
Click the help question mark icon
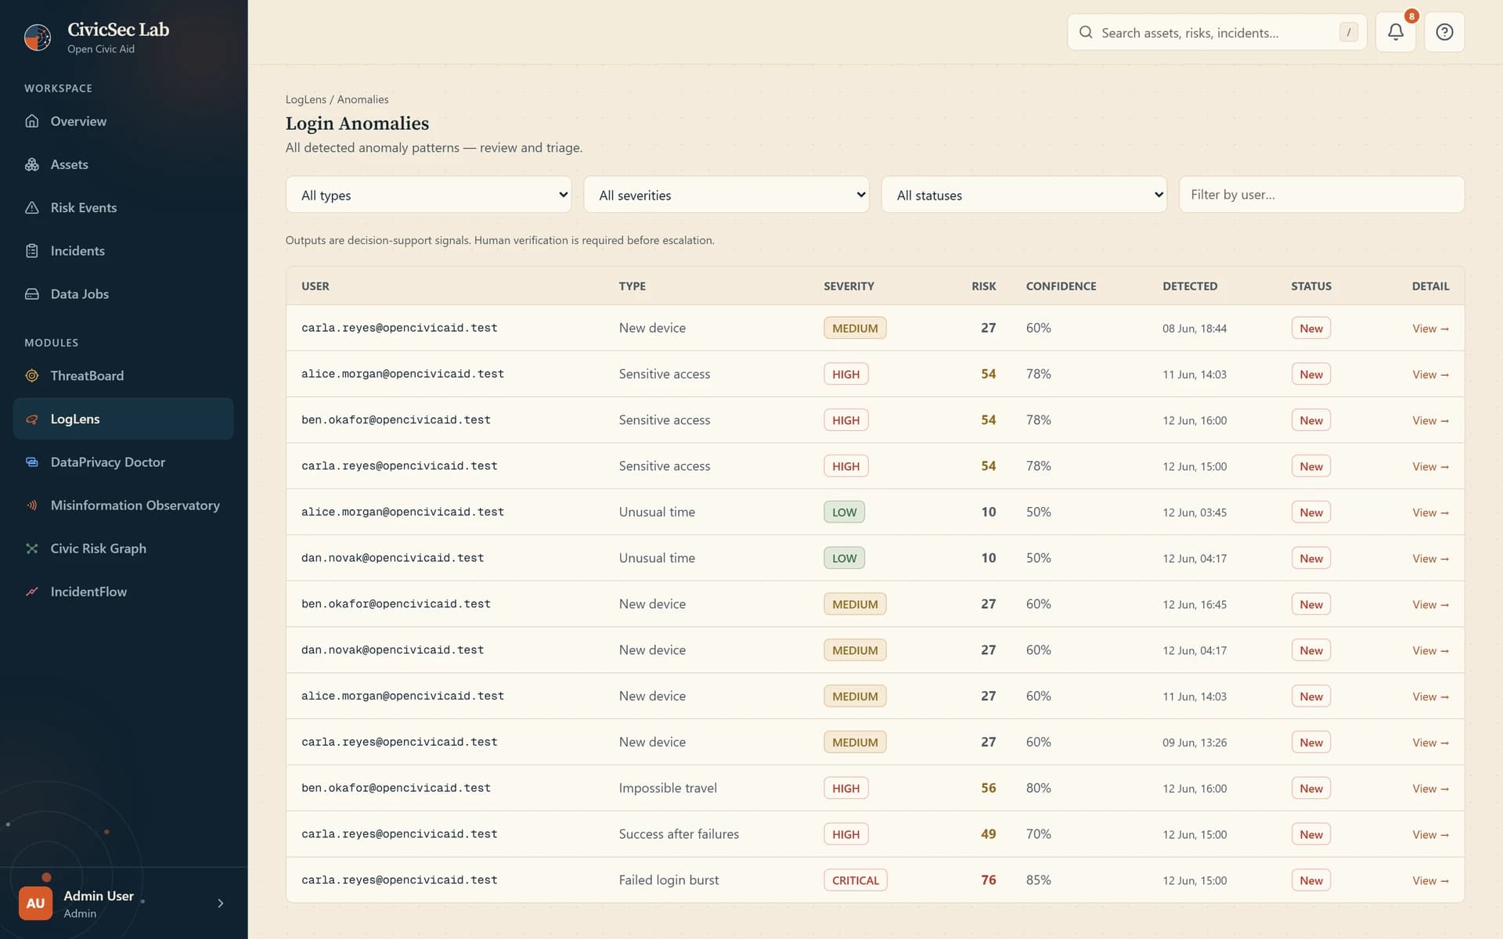pos(1444,32)
